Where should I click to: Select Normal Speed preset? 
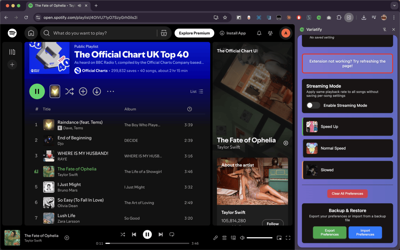(x=347, y=148)
